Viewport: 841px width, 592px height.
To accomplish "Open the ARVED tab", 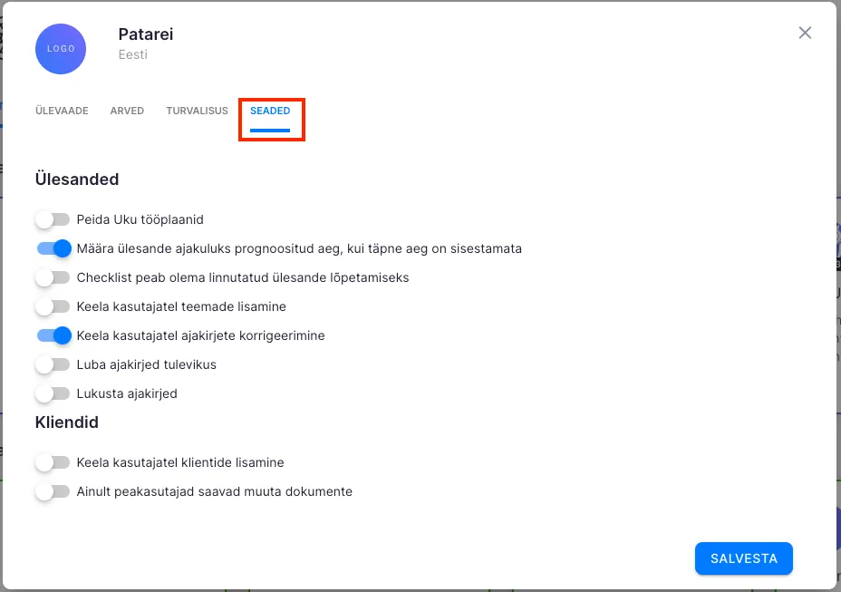I will pyautogui.click(x=127, y=111).
